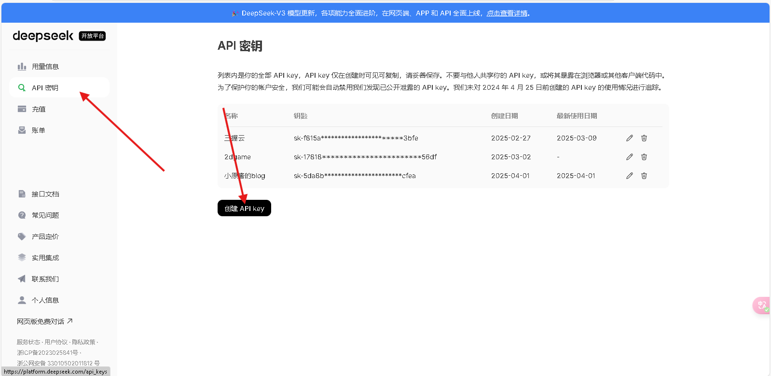771x376 pixels.
Task: Click the price tag icon for 产品定价
Action: (x=22, y=237)
